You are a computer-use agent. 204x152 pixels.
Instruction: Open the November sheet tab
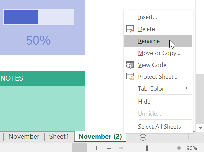pos(24,137)
